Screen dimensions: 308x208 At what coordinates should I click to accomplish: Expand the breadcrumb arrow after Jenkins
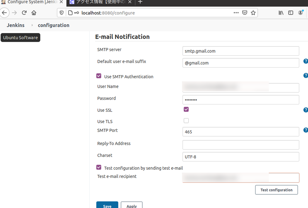coord(32,25)
